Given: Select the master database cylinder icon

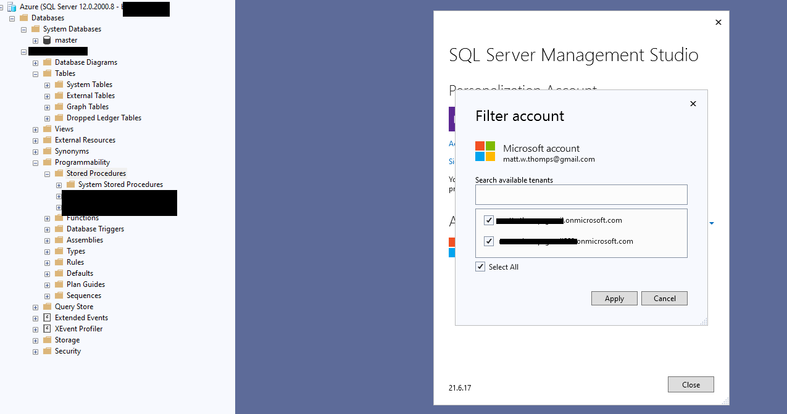Looking at the screenshot, I should [x=47, y=40].
